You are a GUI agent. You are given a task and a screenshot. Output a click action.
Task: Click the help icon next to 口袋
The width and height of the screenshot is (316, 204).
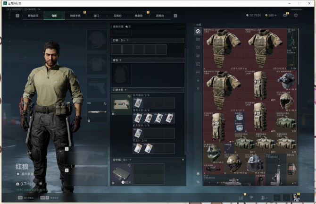(x=127, y=40)
